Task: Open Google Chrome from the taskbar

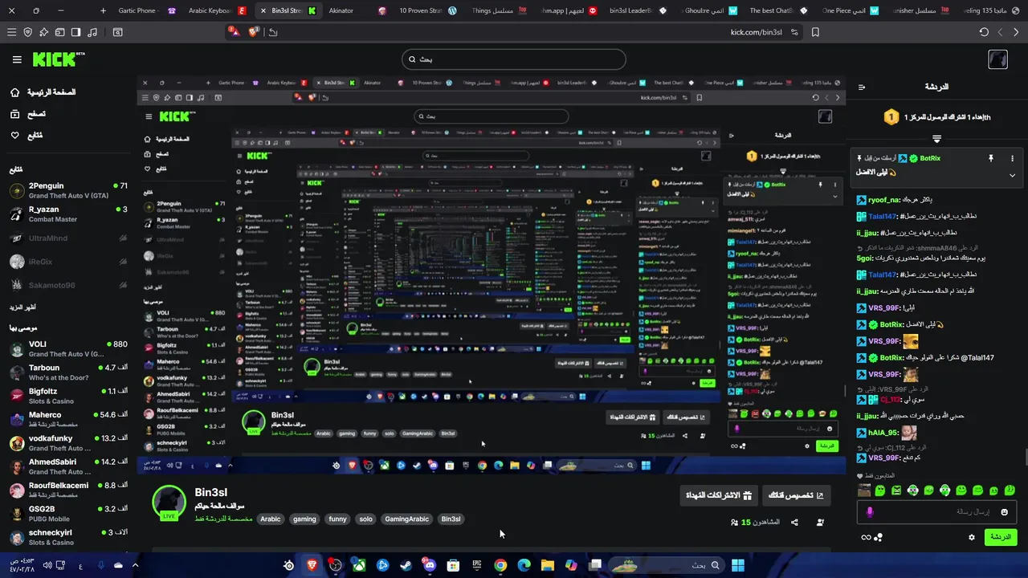Action: point(500,565)
